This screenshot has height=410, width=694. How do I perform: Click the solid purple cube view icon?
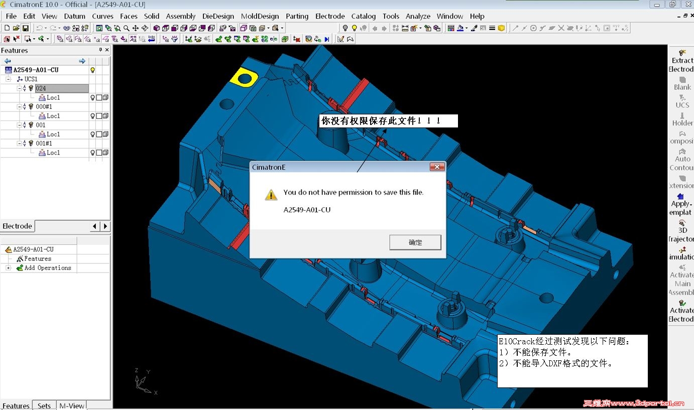click(x=157, y=28)
